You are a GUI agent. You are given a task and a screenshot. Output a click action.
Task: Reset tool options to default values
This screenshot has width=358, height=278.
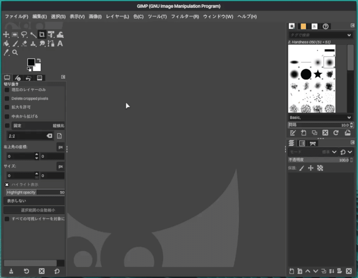click(x=57, y=271)
